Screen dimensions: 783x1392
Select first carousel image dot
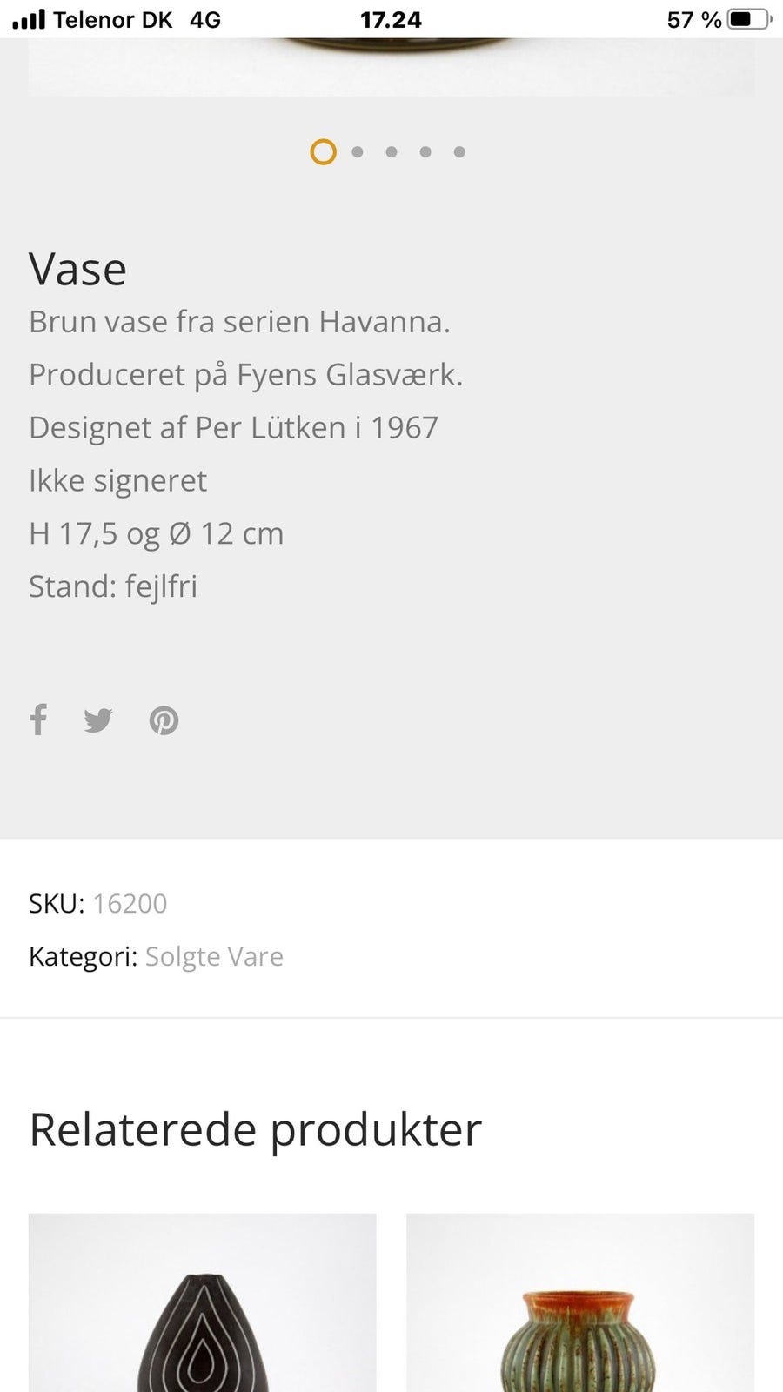click(x=323, y=152)
